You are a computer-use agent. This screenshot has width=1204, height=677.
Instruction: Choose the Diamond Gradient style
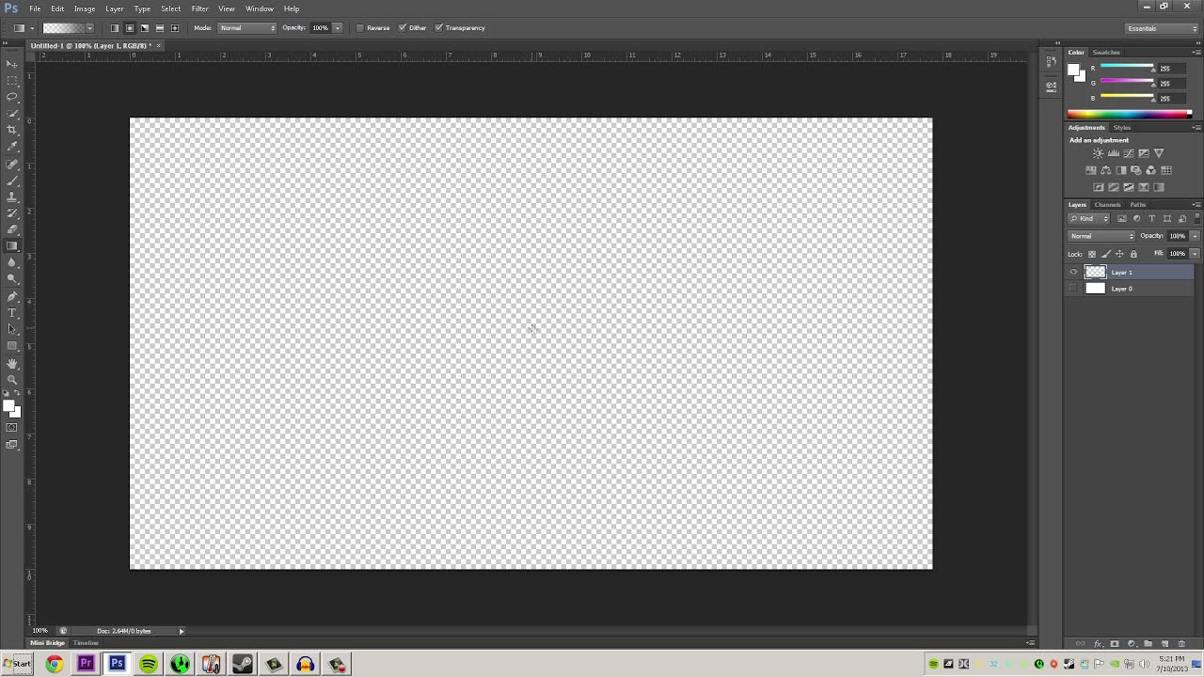pyautogui.click(x=175, y=28)
